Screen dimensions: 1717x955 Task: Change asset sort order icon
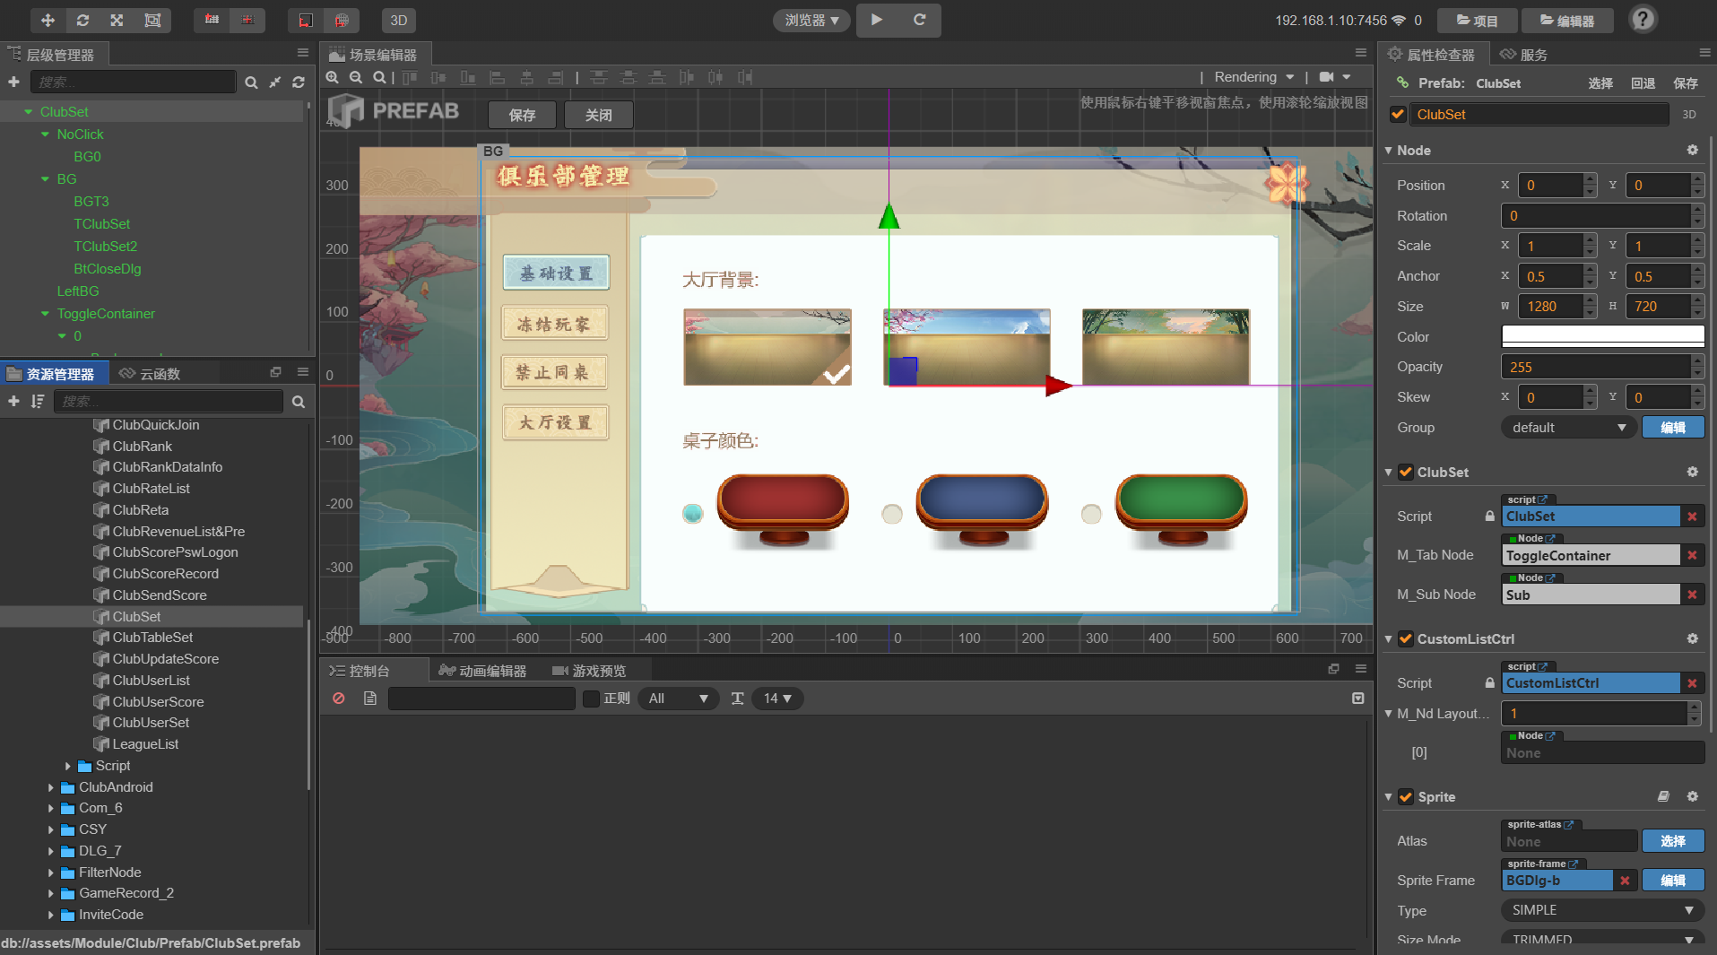[37, 401]
